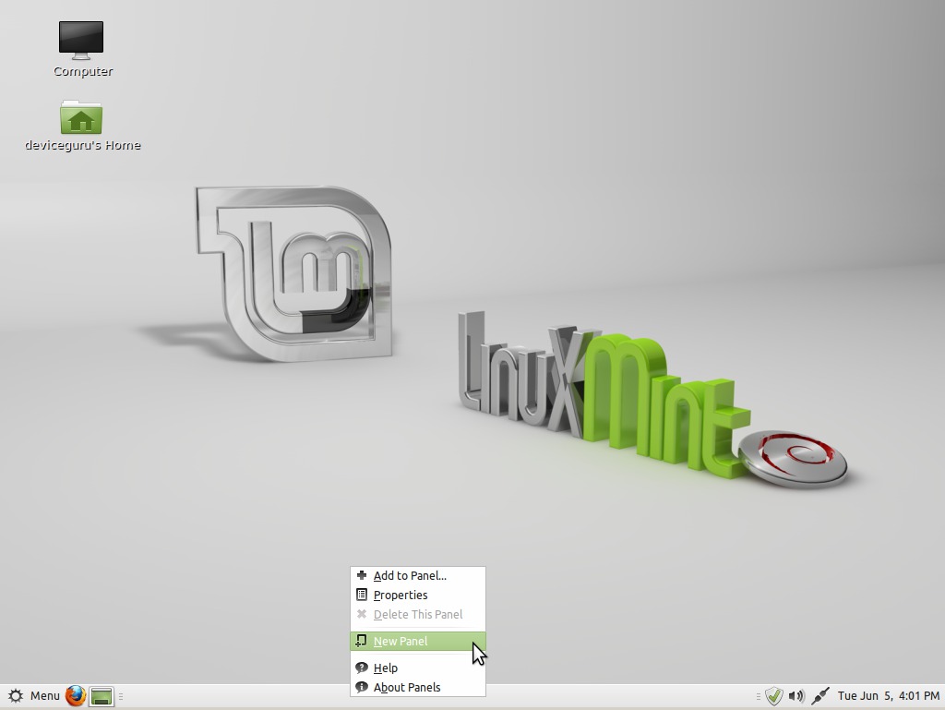Choose About Panels in the context menu

(418, 687)
